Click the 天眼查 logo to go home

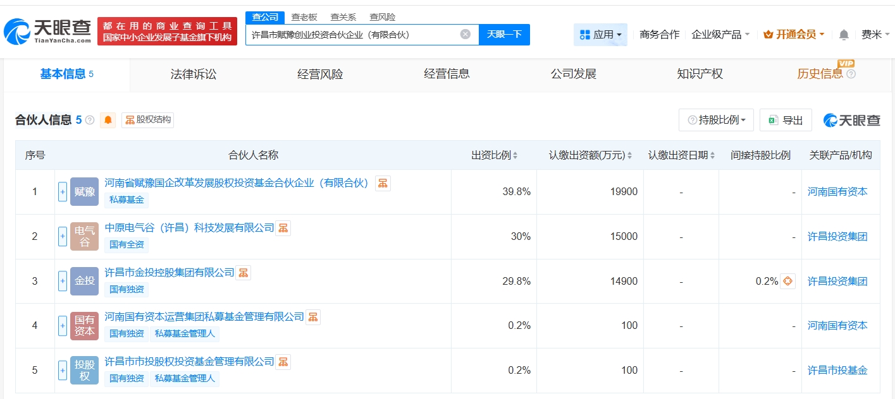(x=47, y=30)
